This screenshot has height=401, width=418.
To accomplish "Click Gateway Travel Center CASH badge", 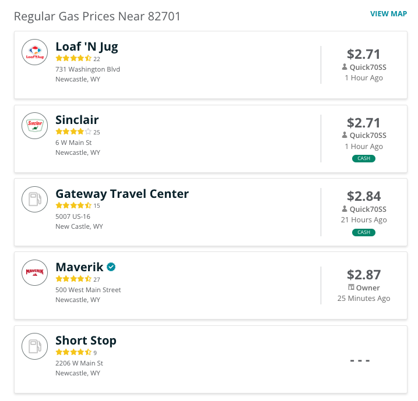I will [364, 232].
